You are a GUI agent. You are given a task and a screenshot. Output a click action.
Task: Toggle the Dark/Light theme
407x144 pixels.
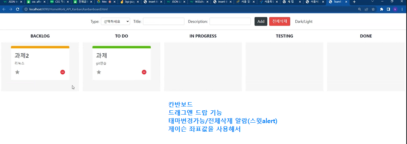pos(304,22)
